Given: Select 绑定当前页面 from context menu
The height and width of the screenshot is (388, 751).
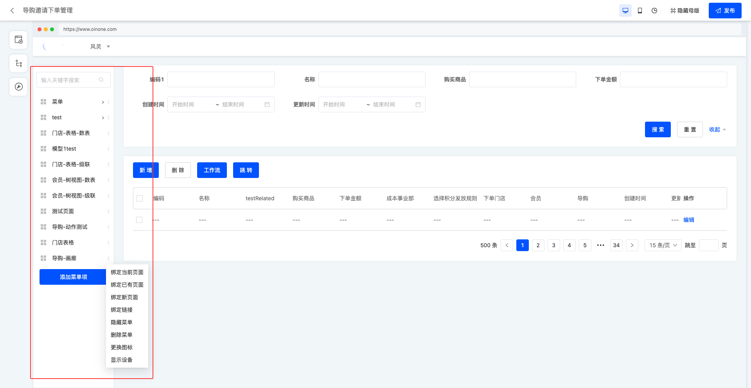Looking at the screenshot, I should [127, 272].
